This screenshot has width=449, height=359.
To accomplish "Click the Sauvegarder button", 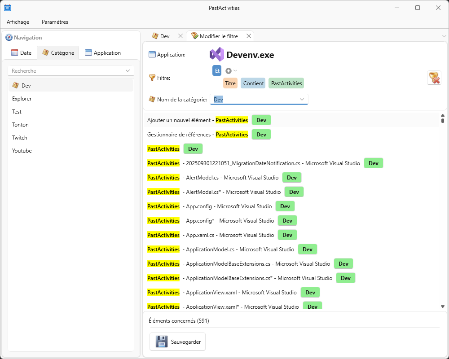I will (x=178, y=341).
